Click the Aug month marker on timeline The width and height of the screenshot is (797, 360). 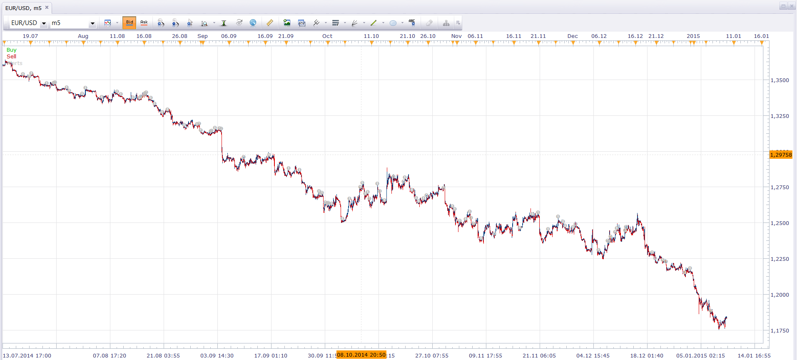pyautogui.click(x=83, y=36)
